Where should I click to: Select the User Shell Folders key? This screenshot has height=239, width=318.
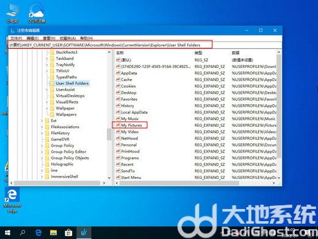72,83
